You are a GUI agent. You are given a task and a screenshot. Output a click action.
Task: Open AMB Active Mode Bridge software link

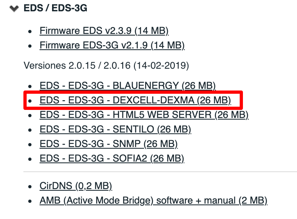[153, 200]
